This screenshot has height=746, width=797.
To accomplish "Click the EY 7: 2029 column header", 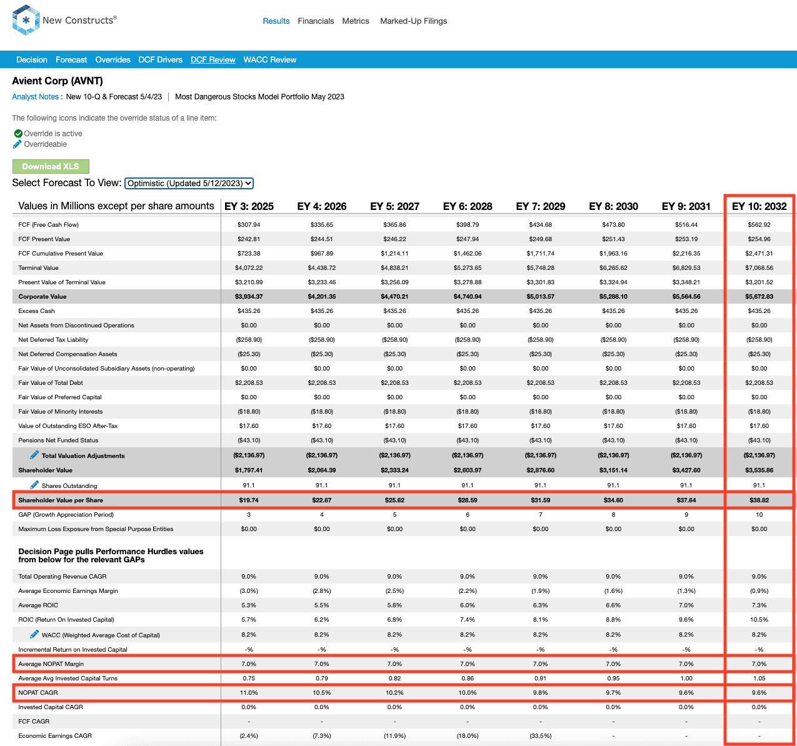I will tap(541, 206).
